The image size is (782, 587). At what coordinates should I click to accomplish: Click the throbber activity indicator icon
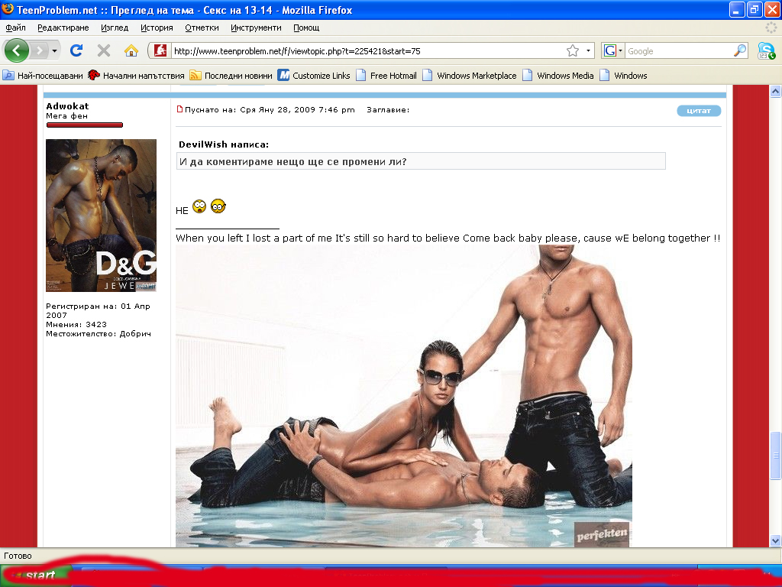[x=771, y=28]
